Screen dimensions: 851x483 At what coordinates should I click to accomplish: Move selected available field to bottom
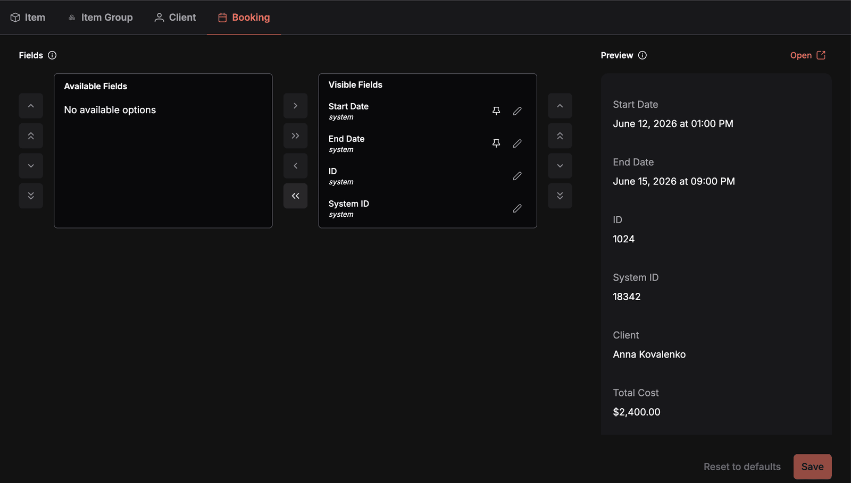pyautogui.click(x=31, y=196)
